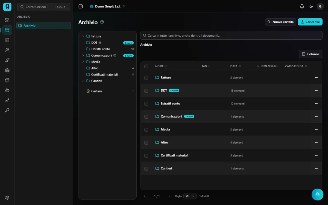Open the settings gear icon in sidebar
The image size is (328, 205).
[x=7, y=198]
